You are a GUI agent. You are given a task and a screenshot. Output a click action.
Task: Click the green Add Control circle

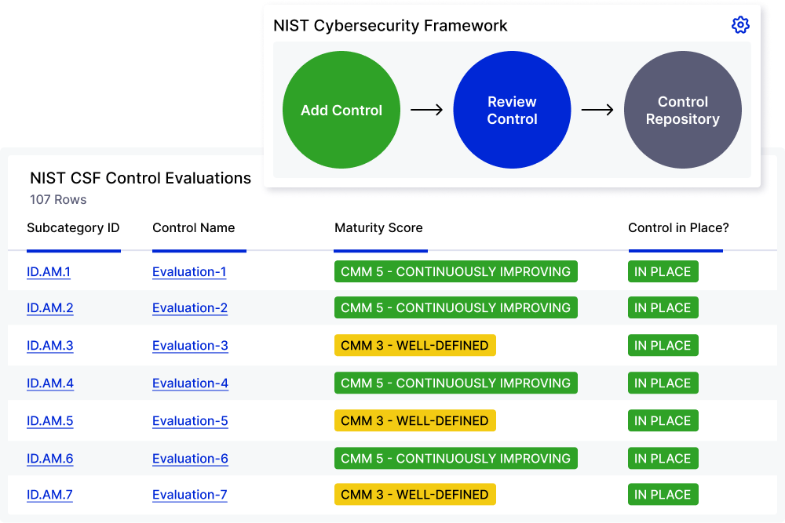[341, 111]
